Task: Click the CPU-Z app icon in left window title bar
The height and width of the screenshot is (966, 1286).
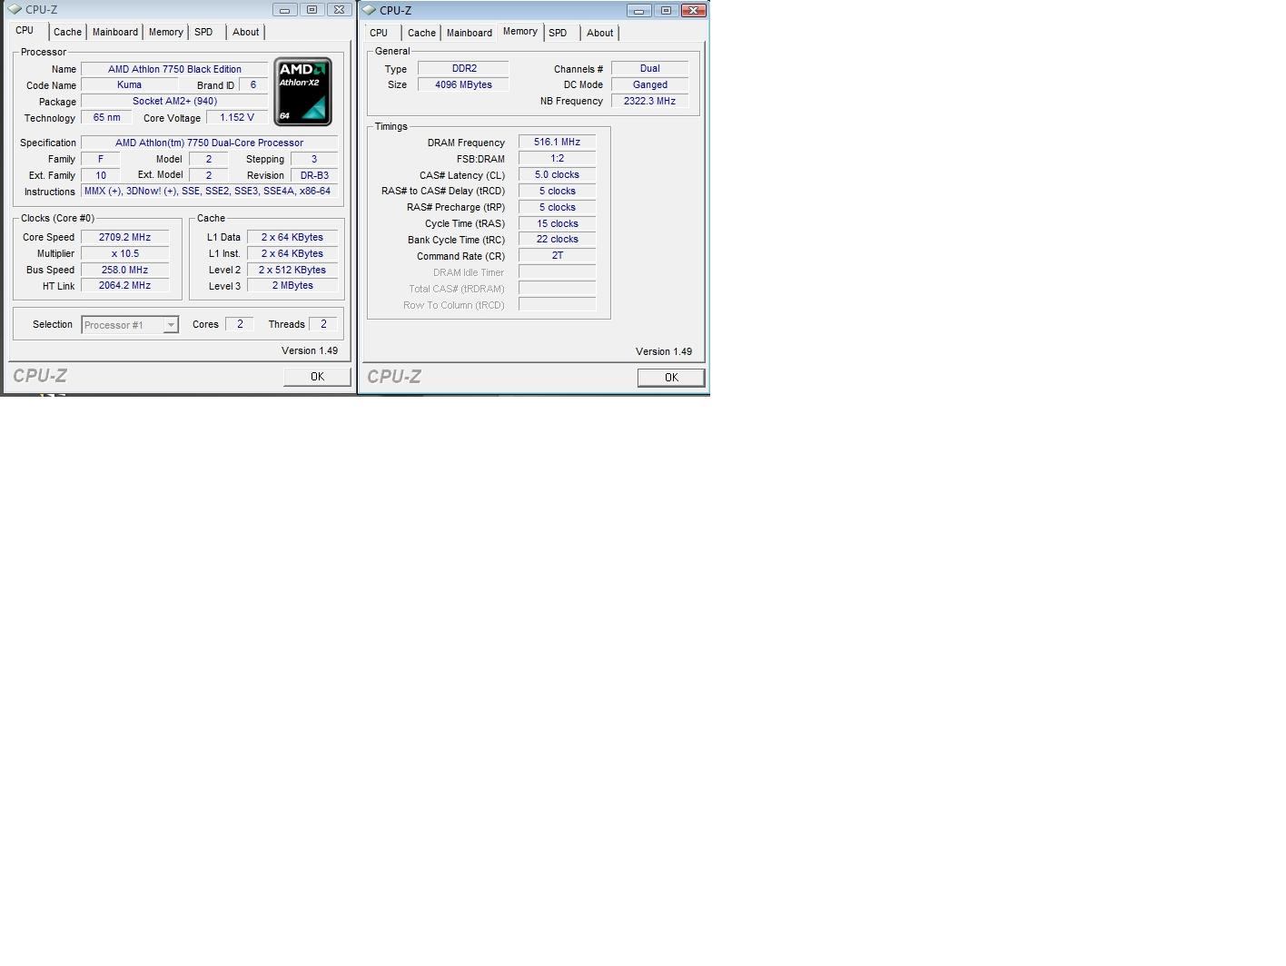Action: click(15, 10)
